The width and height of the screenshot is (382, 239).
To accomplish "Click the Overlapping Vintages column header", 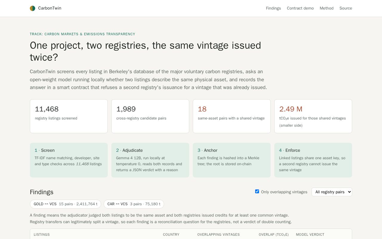I will [218, 235].
